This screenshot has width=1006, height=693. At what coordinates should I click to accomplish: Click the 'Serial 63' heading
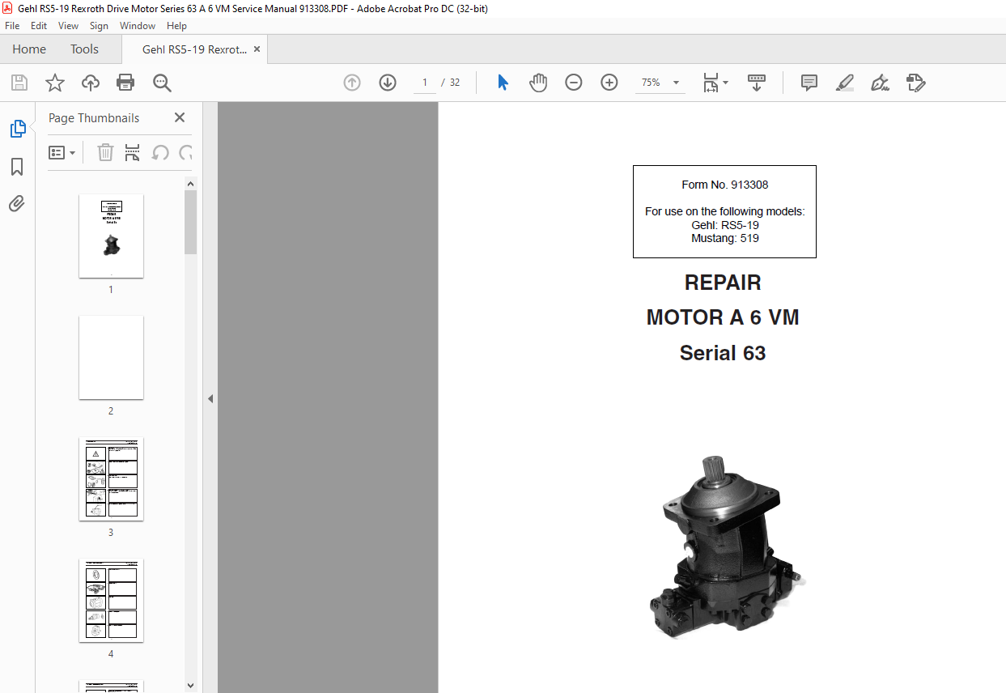click(723, 353)
